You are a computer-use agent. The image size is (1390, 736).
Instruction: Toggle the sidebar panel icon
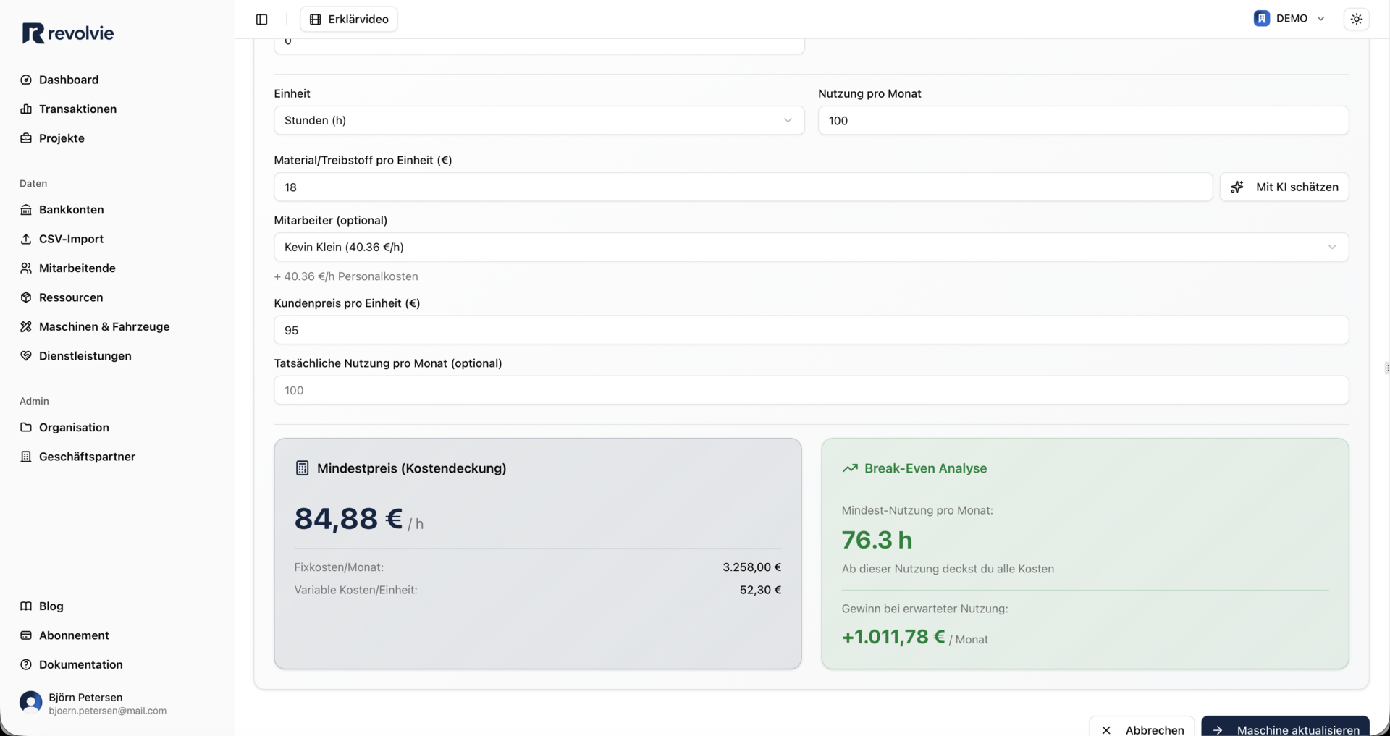pyautogui.click(x=262, y=20)
